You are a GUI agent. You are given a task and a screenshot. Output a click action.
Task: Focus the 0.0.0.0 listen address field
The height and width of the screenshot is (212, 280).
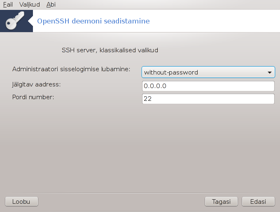point(208,86)
